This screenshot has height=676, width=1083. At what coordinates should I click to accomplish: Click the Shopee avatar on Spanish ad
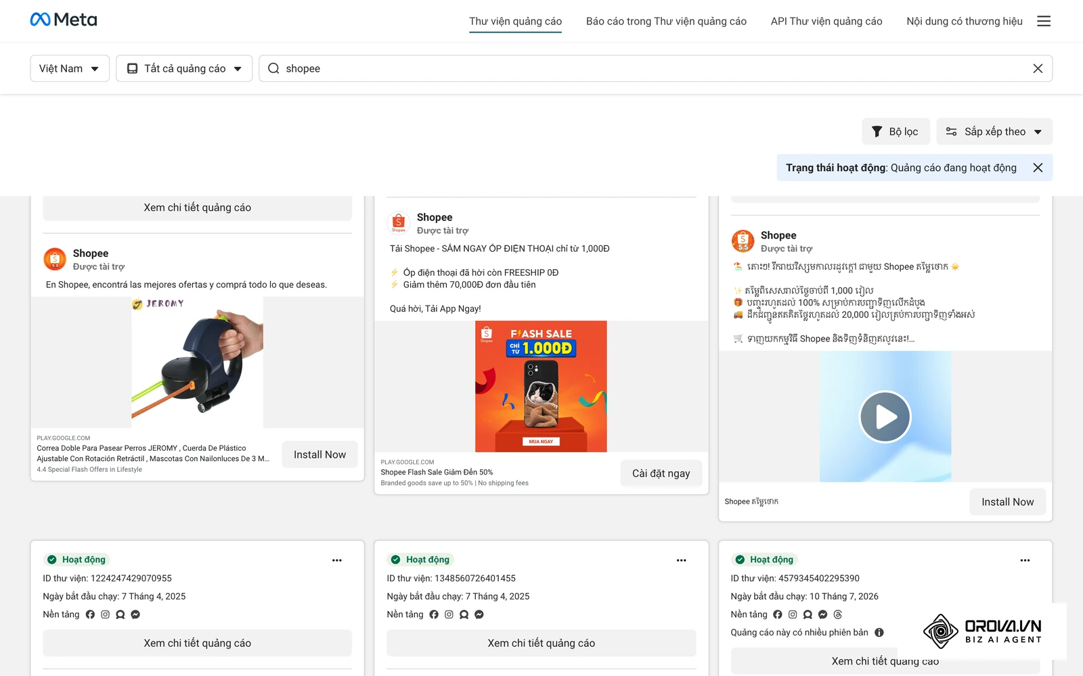[x=55, y=259]
